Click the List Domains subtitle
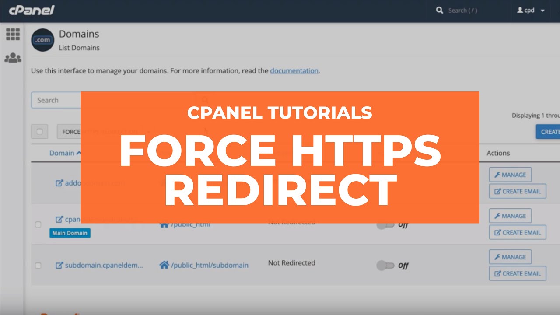 tap(79, 48)
